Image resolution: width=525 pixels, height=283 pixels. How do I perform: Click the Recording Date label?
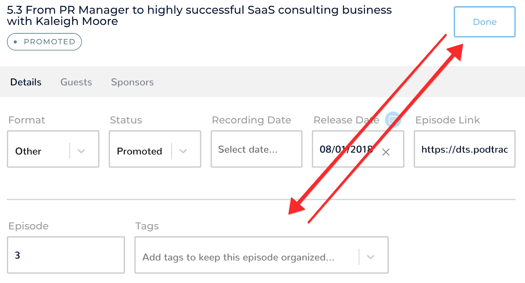pos(251,120)
